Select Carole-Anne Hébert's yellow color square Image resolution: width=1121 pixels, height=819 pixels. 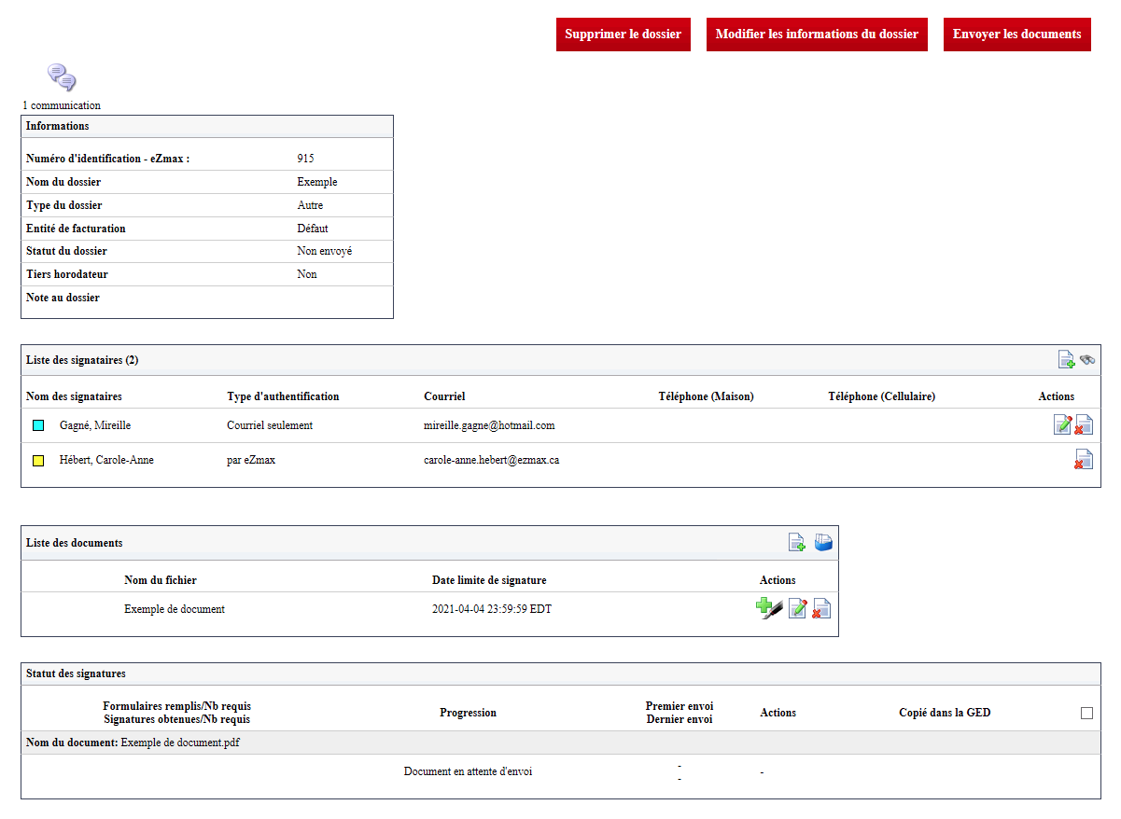pyautogui.click(x=38, y=461)
